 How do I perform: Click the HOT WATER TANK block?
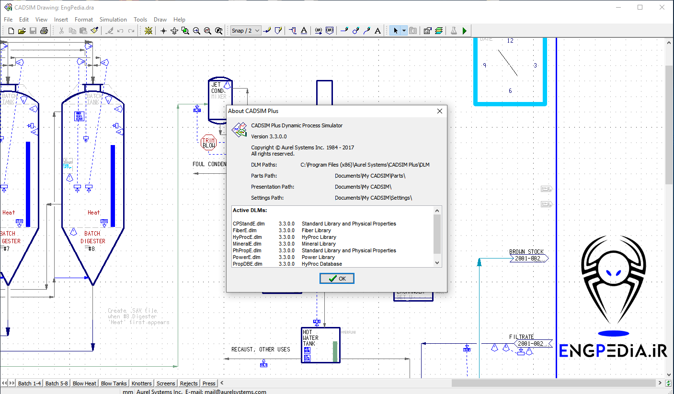pos(320,345)
